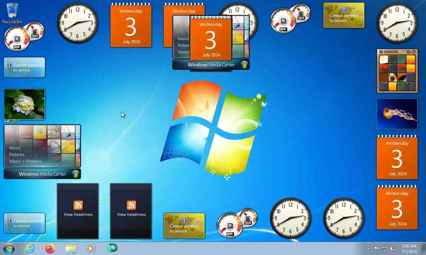Screen dimensions: 426x255
Task: Click the blue weather gadget above the Start button
Action: point(24,223)
